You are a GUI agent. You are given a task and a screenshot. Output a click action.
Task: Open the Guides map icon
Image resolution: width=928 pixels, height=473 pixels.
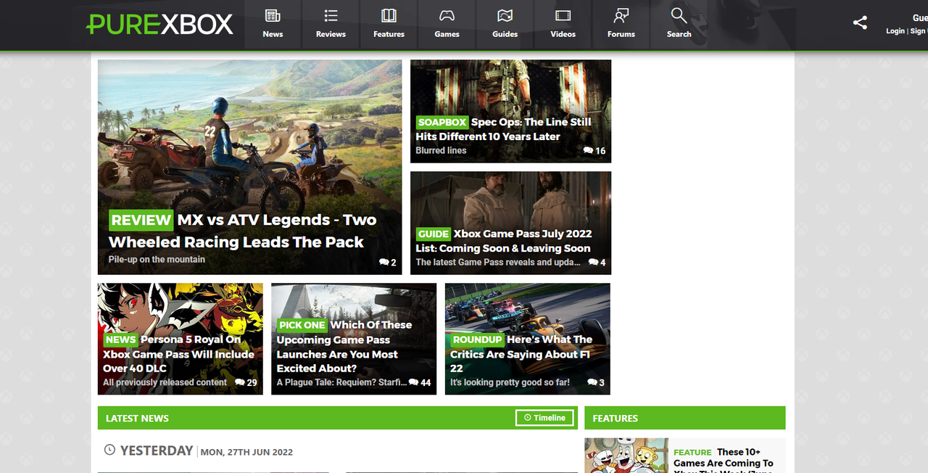(505, 15)
